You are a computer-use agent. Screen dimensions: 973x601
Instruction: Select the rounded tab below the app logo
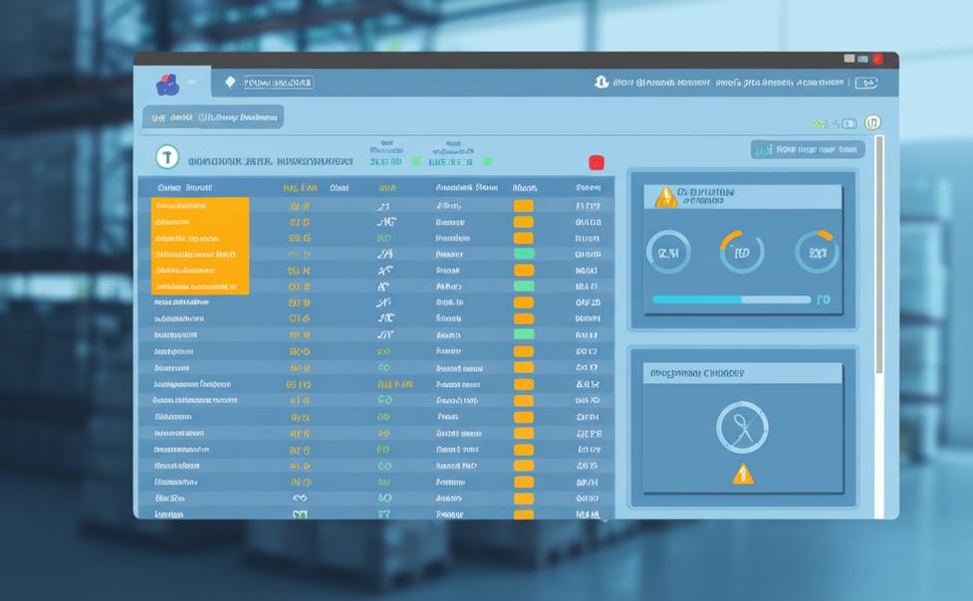(212, 117)
